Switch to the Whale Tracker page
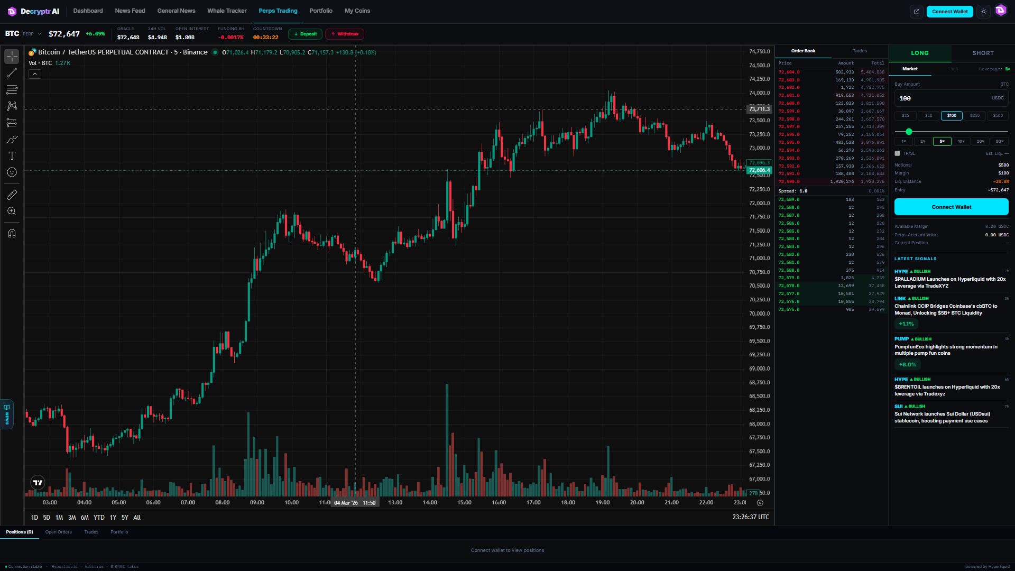 pos(227,11)
